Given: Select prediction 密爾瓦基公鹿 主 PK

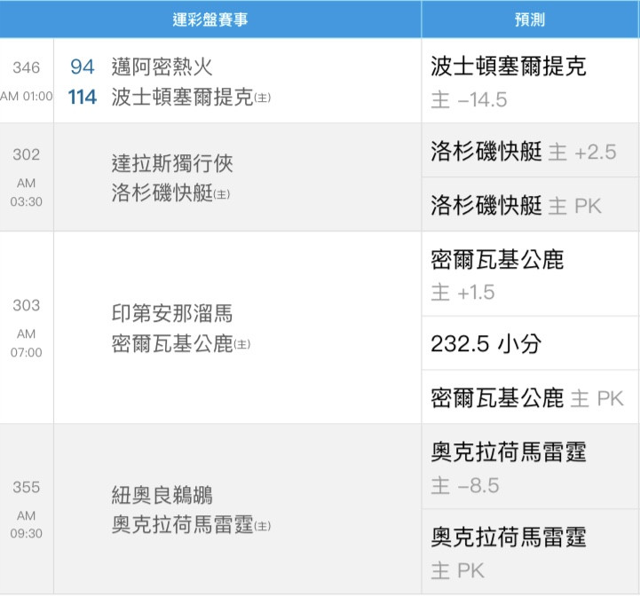Looking at the screenshot, I should pyautogui.click(x=530, y=397).
